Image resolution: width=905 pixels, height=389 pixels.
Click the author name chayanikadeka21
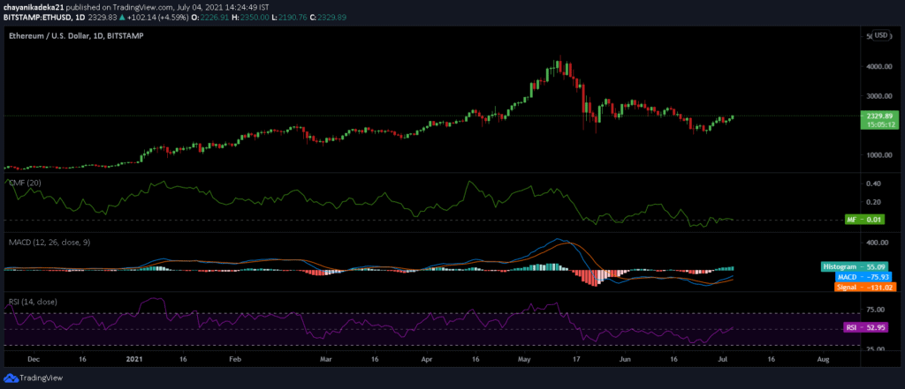click(x=32, y=9)
